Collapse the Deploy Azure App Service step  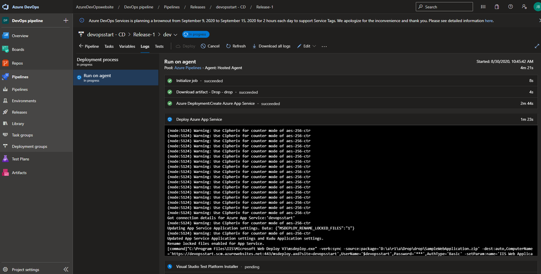(x=350, y=119)
